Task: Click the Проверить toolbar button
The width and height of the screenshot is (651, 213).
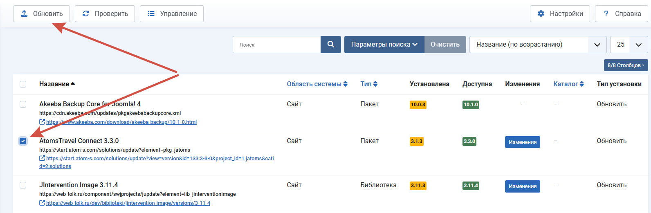Action: [105, 13]
